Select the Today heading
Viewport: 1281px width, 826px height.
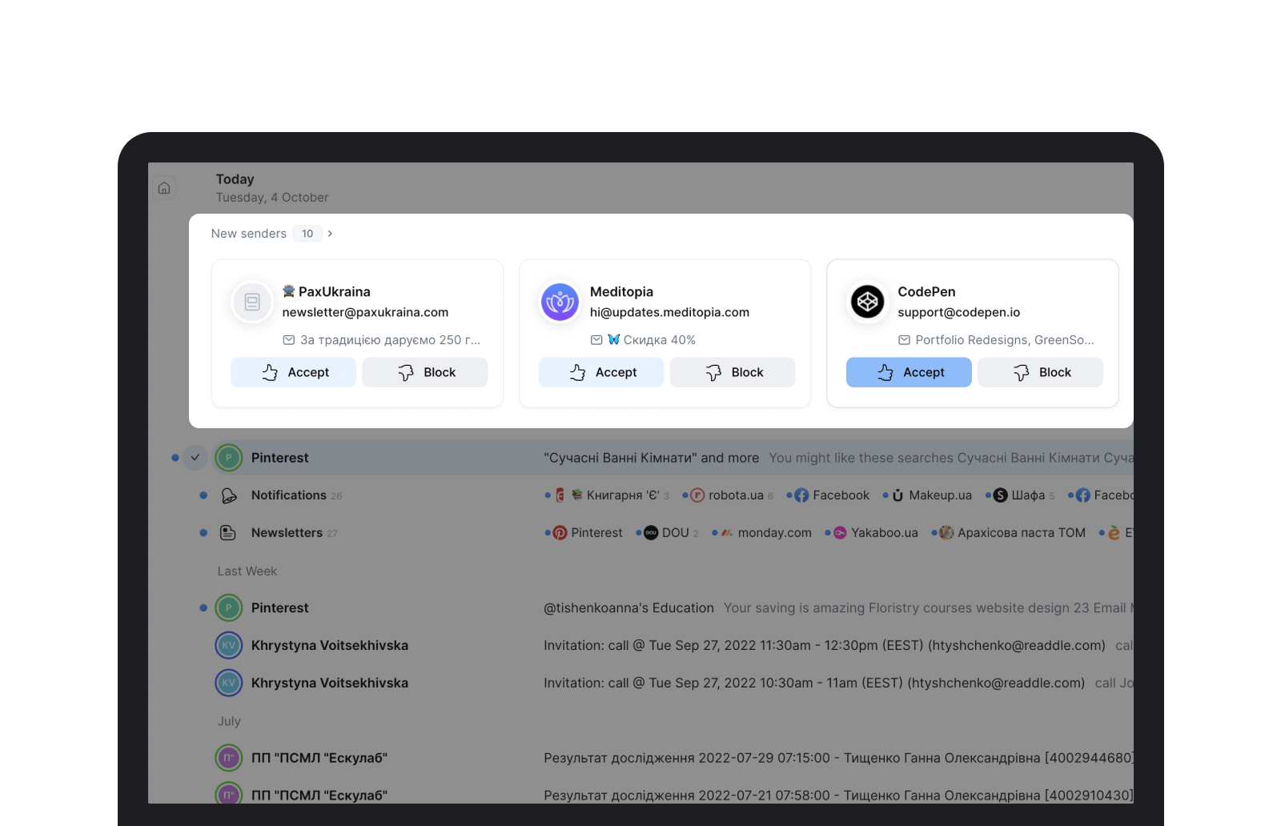click(235, 179)
